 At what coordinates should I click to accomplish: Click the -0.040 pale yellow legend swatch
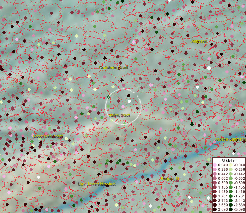coord(231,165)
